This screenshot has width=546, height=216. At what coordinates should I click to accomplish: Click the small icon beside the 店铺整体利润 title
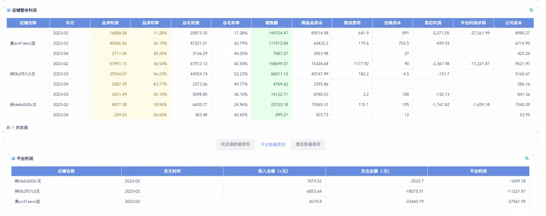click(x=8, y=10)
